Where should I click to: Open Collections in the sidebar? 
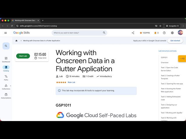(6, 87)
